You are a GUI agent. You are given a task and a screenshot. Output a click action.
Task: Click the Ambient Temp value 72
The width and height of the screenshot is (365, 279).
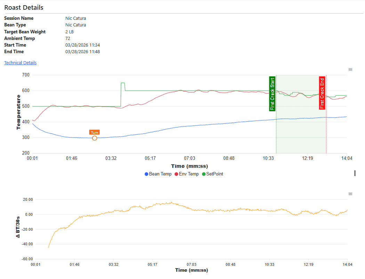point(67,38)
